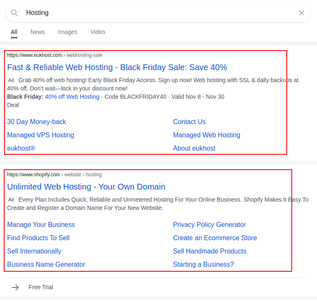This screenshot has width=317, height=302.
Task: Open the About eukhost sitelink
Action: [194, 148]
